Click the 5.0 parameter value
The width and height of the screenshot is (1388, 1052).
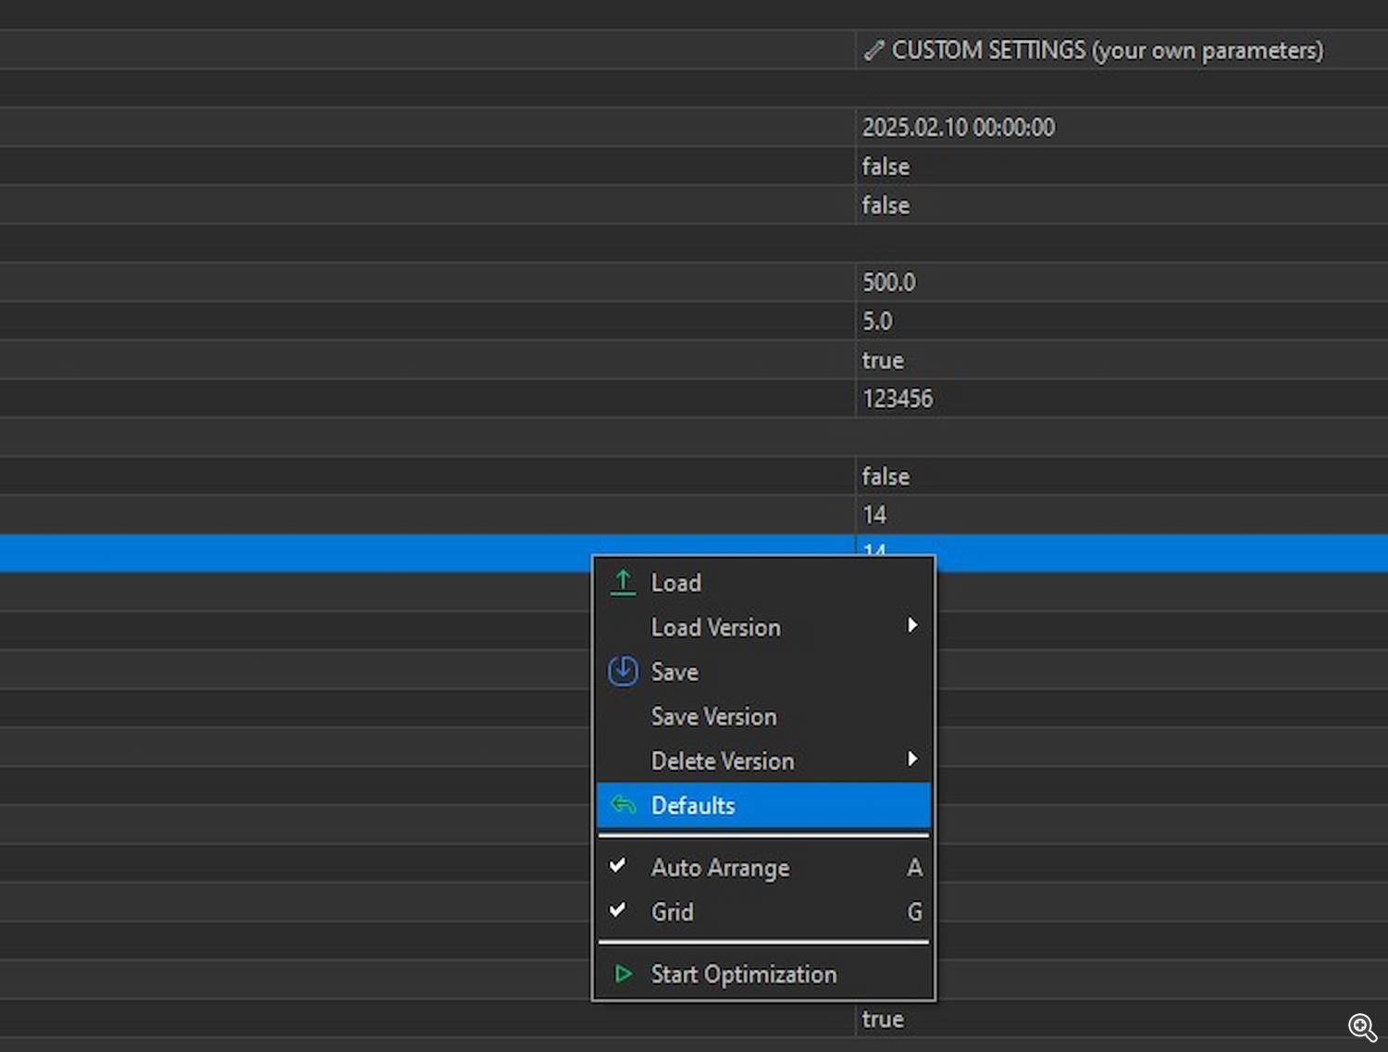pyautogui.click(x=877, y=321)
